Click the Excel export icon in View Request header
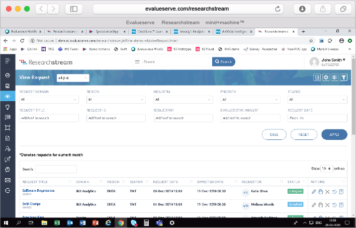 point(335,78)
